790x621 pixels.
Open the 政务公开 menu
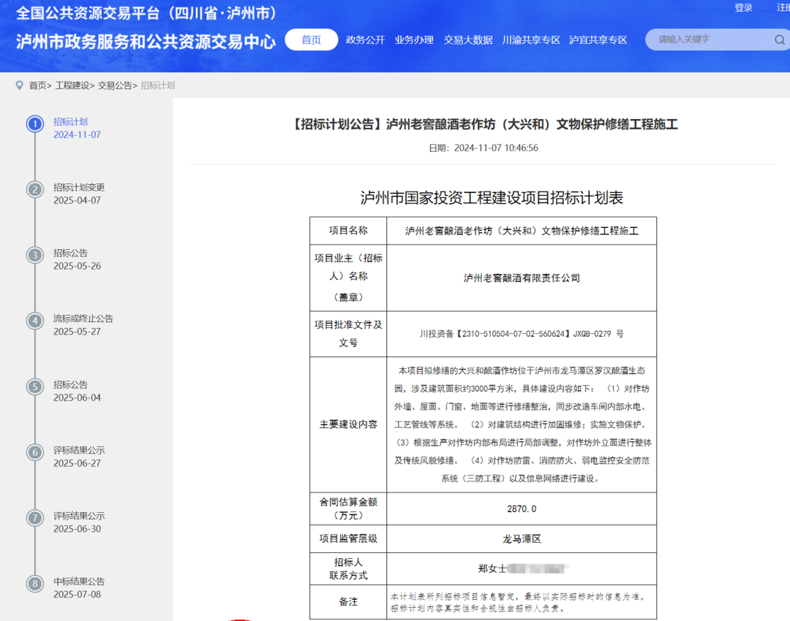coord(365,40)
